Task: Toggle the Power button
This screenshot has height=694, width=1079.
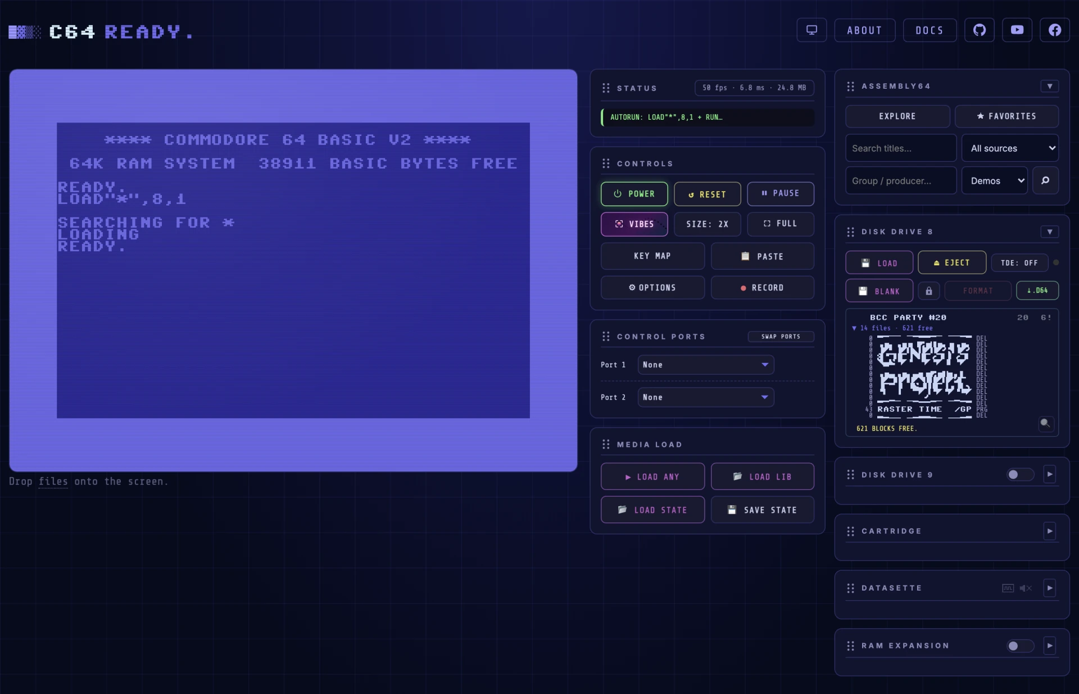Action: 634,194
